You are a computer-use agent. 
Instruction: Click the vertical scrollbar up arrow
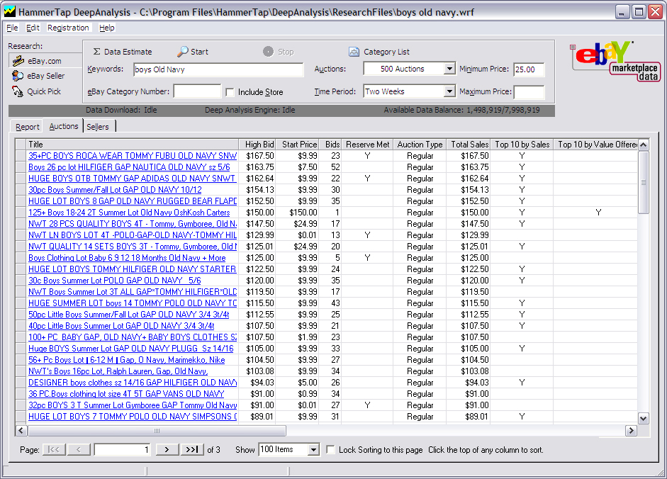tap(643, 145)
